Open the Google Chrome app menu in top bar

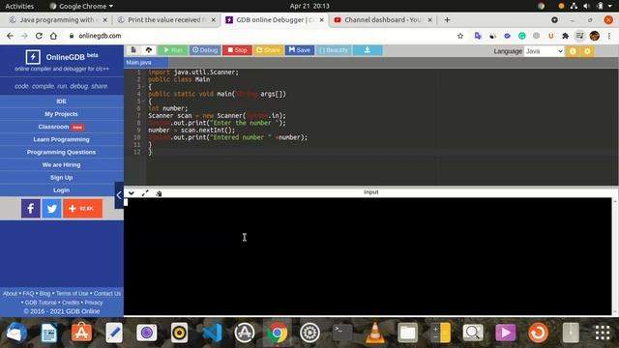point(81,6)
